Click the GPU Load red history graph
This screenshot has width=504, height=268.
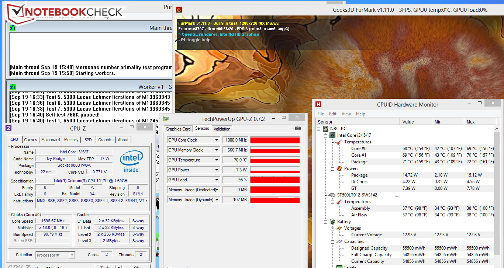(275, 180)
